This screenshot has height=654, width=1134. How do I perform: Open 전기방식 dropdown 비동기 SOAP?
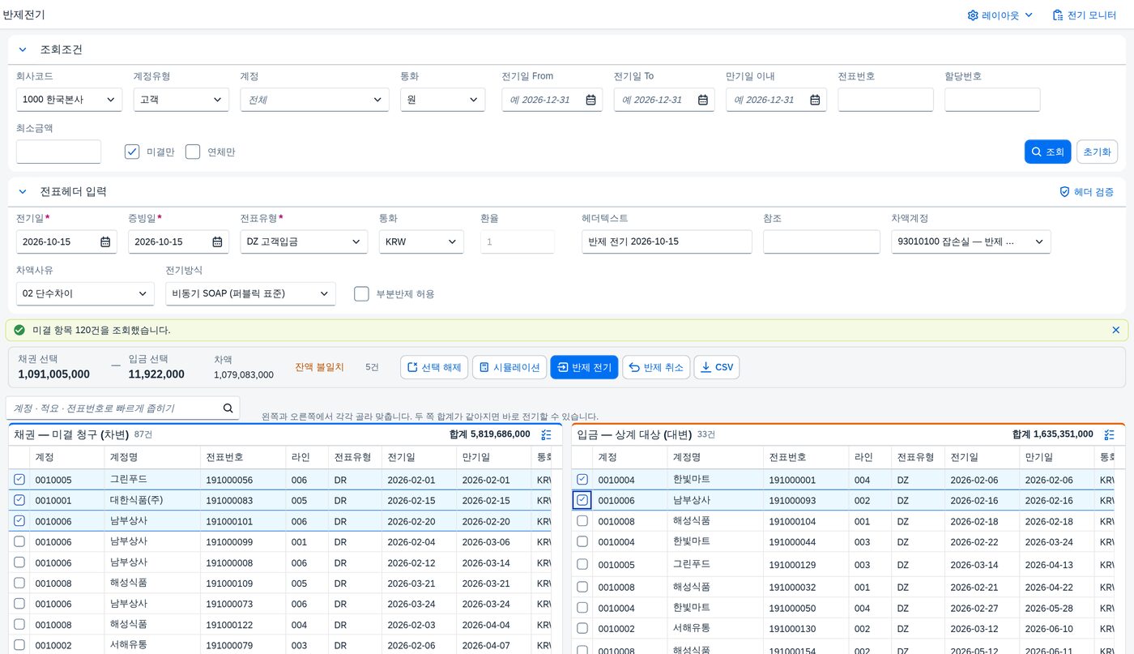[x=250, y=293]
